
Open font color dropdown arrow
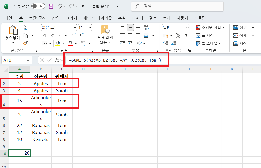pyautogui.click(x=76, y=43)
